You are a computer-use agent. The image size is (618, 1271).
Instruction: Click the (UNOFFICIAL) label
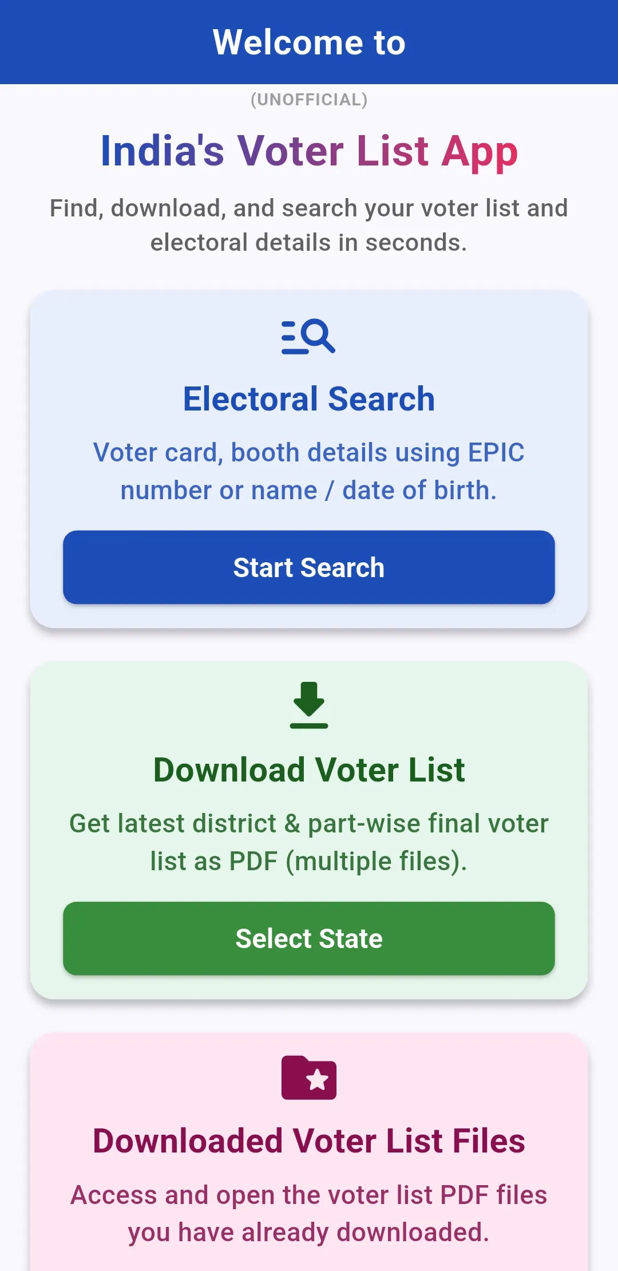[x=309, y=100]
